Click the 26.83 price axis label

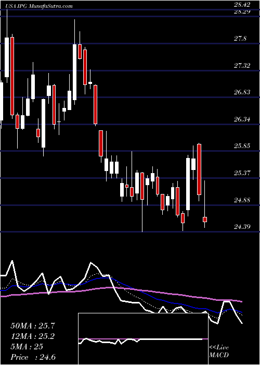pyautogui.click(x=242, y=92)
